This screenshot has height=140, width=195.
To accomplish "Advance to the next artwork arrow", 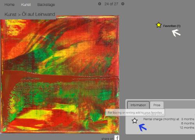I will click(123, 4).
